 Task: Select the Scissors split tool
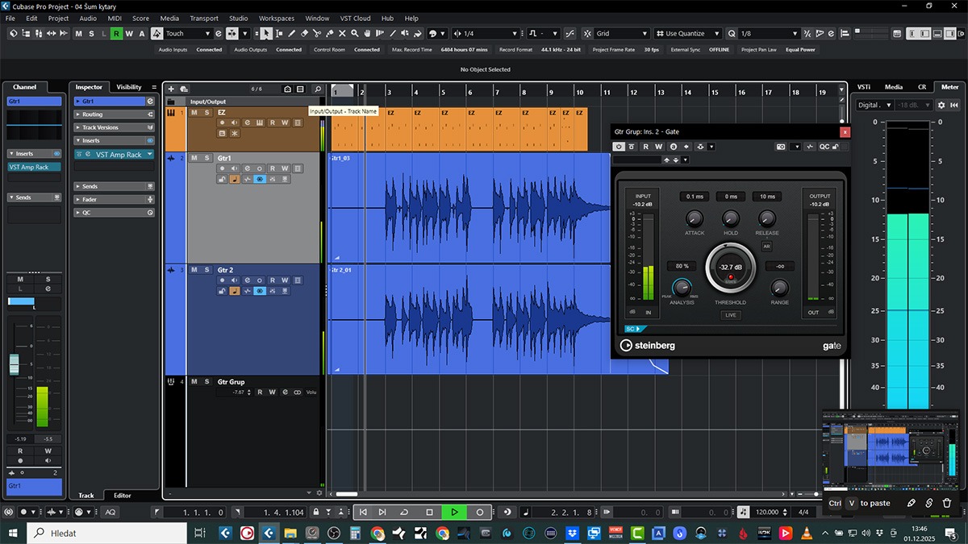point(317,34)
